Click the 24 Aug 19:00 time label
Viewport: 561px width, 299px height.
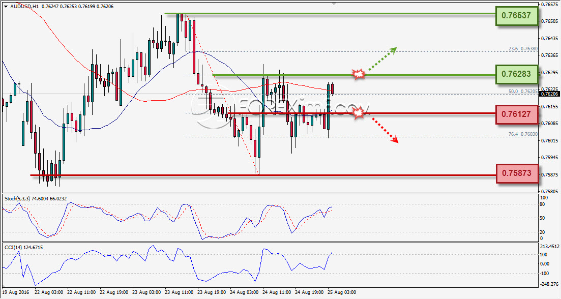(309, 292)
